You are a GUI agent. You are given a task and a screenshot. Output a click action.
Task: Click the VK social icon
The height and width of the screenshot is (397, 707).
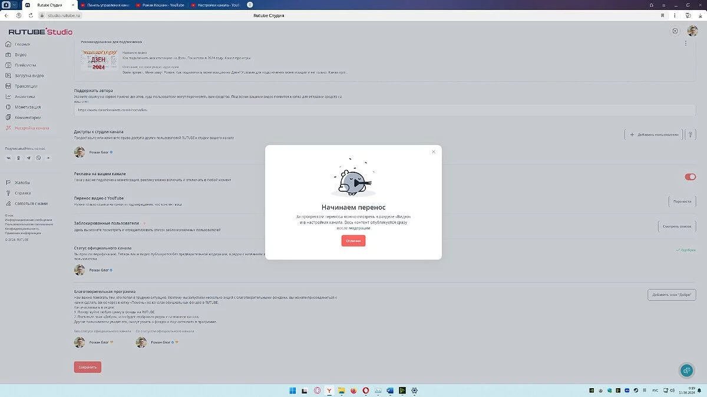[x=8, y=158]
